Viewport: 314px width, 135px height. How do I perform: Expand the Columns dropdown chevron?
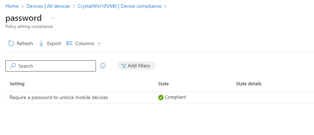(x=99, y=43)
